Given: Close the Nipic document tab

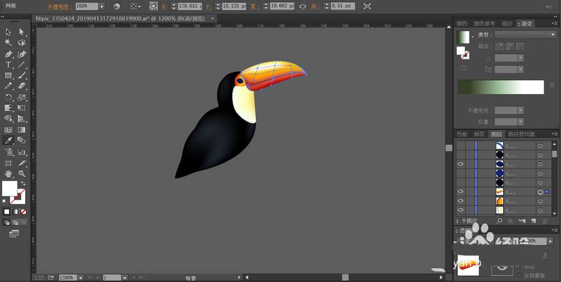Looking at the screenshot, I should point(213,19).
